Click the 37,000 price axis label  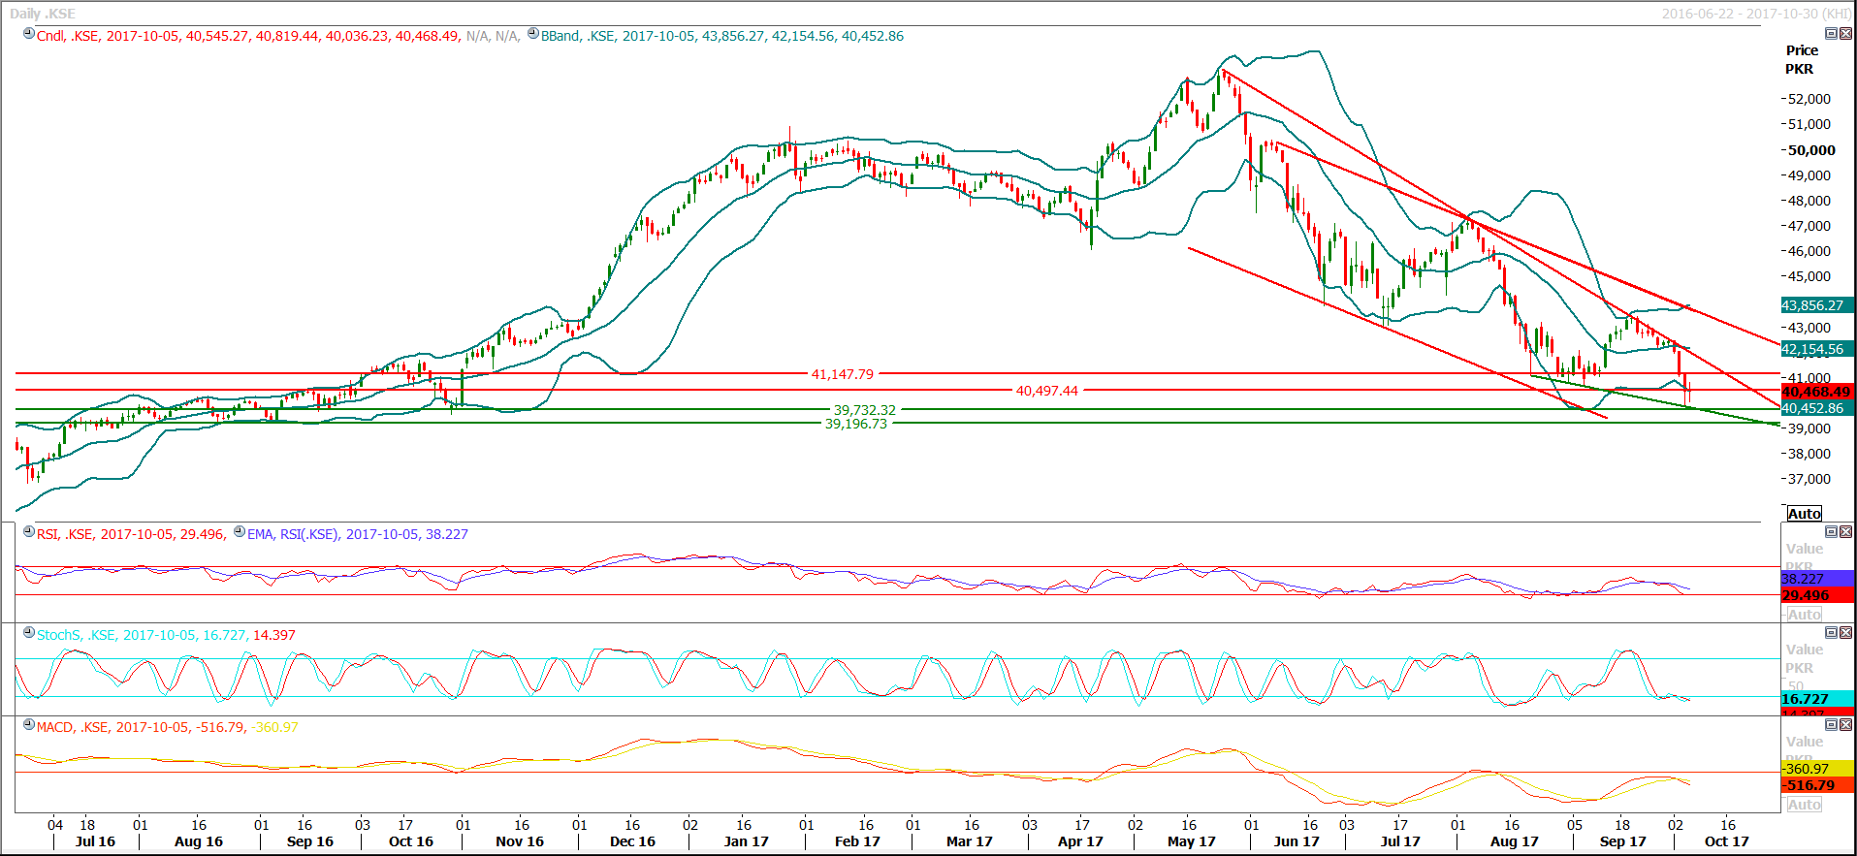point(1809,479)
